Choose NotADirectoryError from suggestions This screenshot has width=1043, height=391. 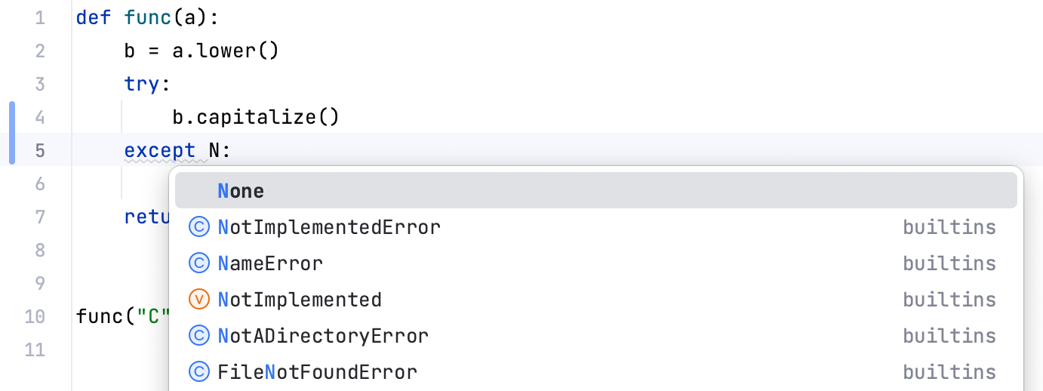point(323,336)
